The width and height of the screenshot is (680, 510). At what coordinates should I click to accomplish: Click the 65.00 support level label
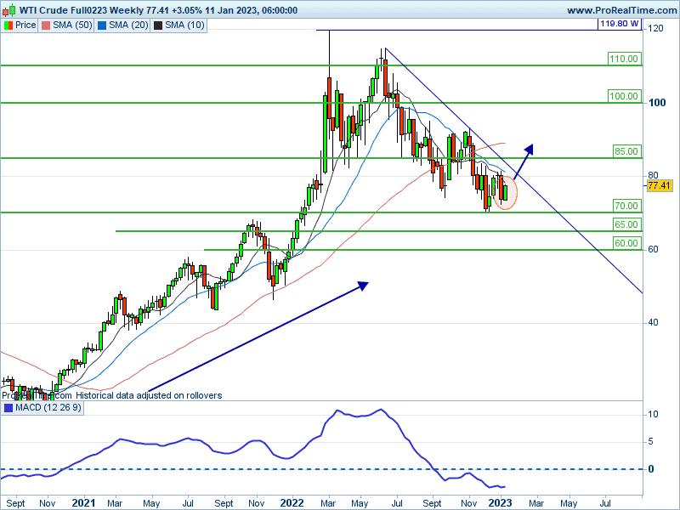point(626,224)
